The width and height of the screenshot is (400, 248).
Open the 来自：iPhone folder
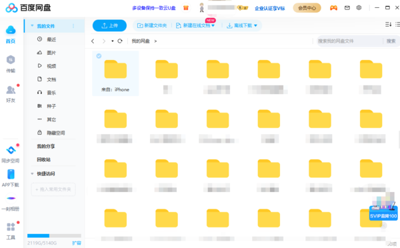tap(115, 73)
